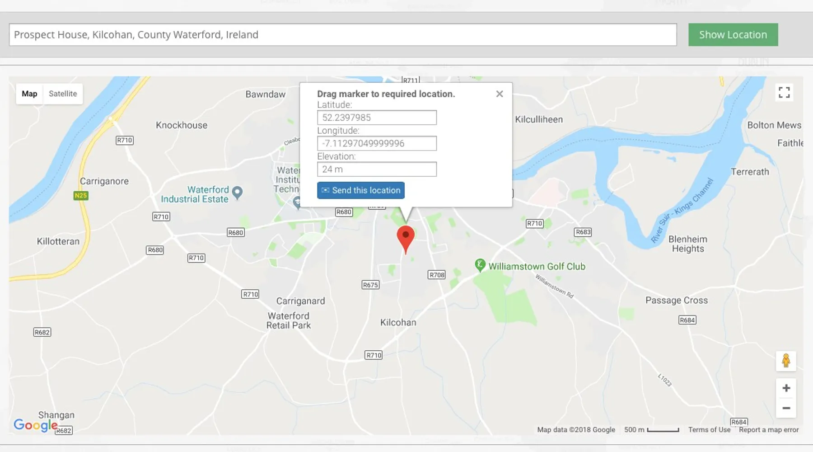The width and height of the screenshot is (813, 452).
Task: Click the N25 road shield
Action: (81, 195)
